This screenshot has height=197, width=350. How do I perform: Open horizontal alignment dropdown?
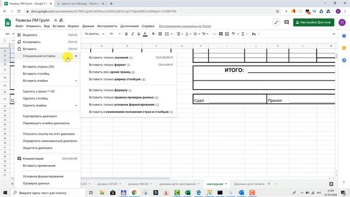pyautogui.click(x=179, y=34)
